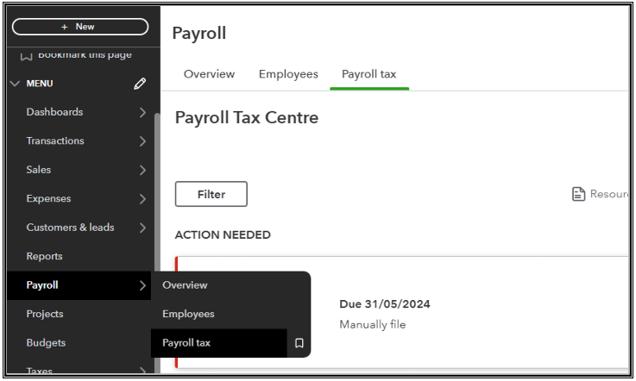The width and height of the screenshot is (636, 381).
Task: Click the 'Payroll Tax Centre' heading
Action: pos(247,118)
